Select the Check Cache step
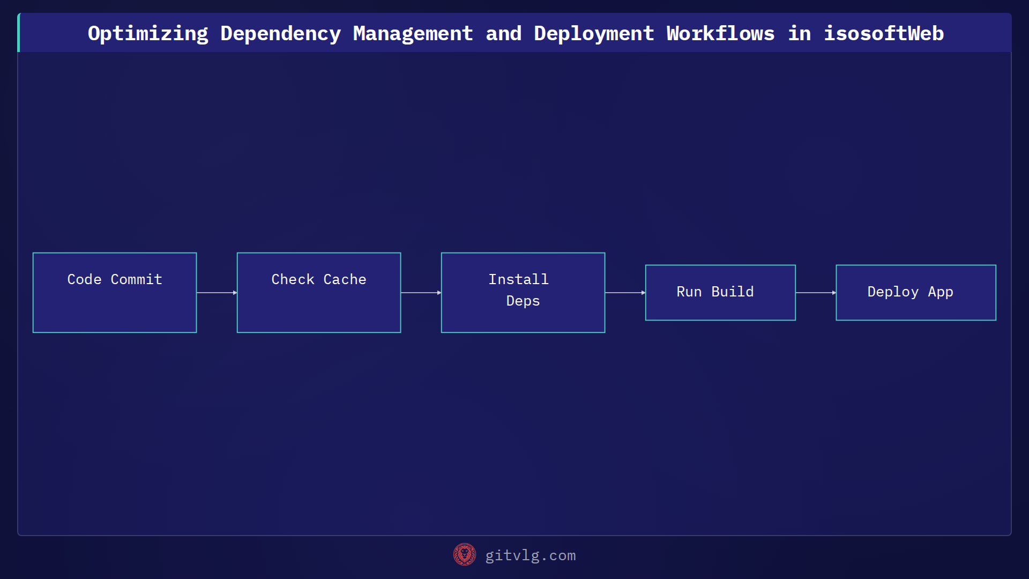Image resolution: width=1029 pixels, height=579 pixels. point(319,293)
